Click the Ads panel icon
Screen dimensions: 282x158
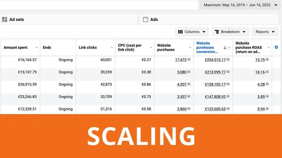coord(145,19)
